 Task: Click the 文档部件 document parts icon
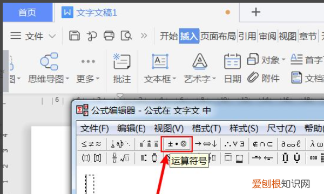296,78
